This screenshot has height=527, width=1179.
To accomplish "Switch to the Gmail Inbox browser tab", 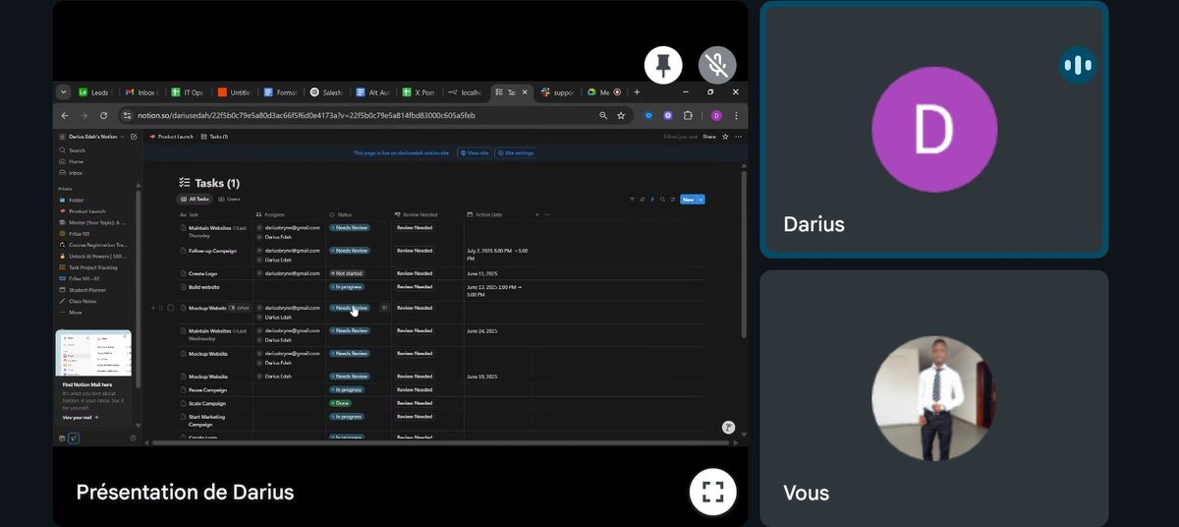I will 142,92.
